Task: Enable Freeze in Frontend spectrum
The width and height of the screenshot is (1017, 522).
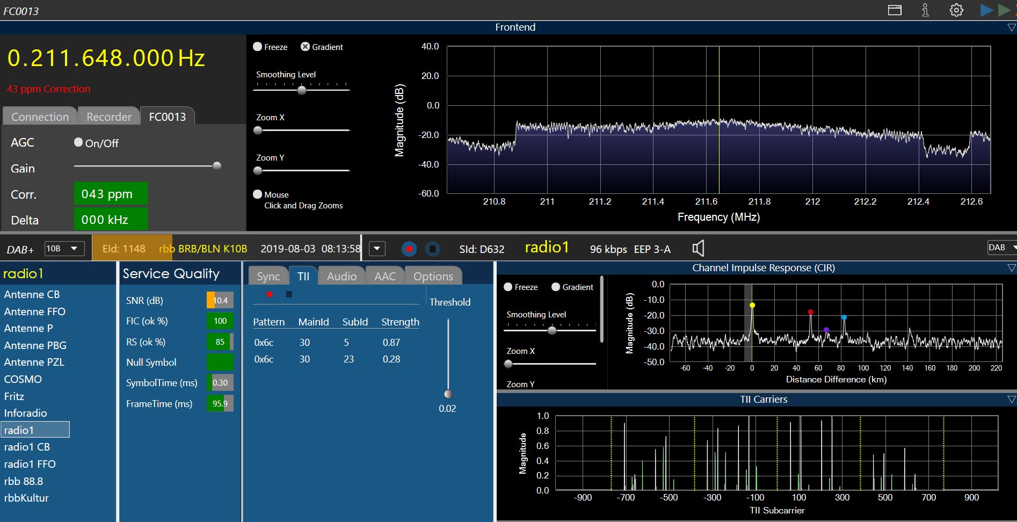Action: pos(258,47)
